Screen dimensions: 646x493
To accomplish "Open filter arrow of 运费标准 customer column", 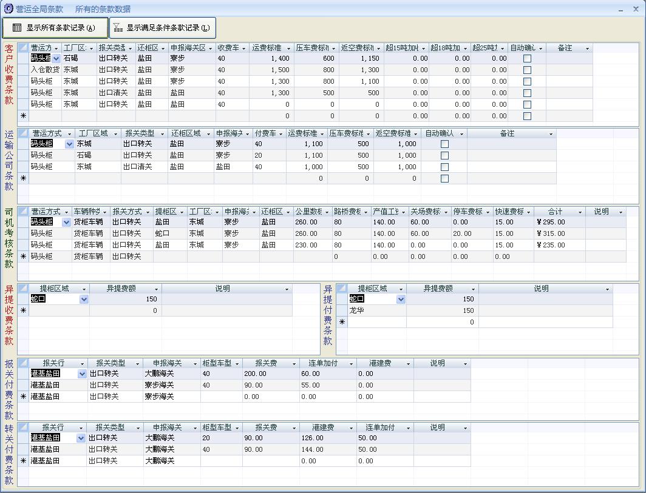I will (289, 48).
